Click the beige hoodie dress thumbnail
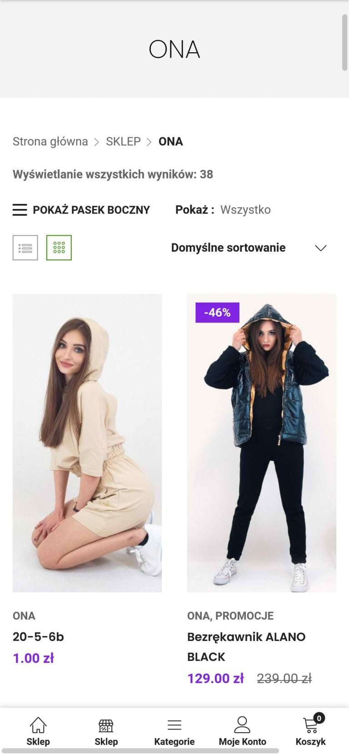The image size is (349, 755). 87,443
